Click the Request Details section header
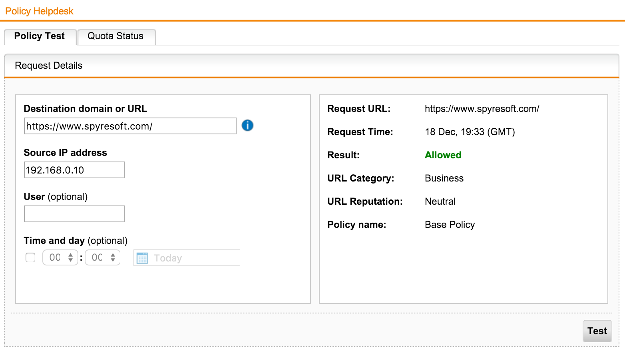 pyautogui.click(x=312, y=66)
